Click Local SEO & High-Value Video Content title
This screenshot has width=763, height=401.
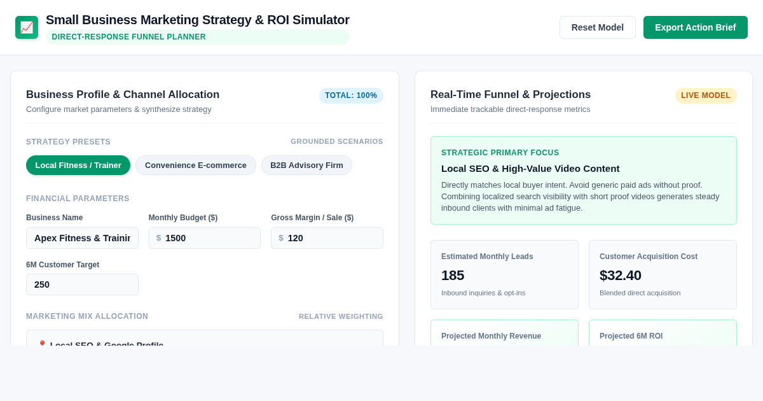point(530,169)
